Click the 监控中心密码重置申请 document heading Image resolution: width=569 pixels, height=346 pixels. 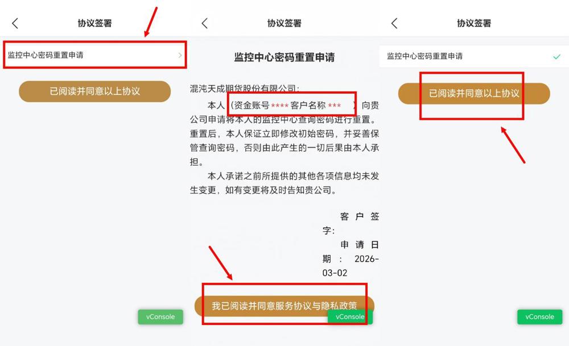284,57
